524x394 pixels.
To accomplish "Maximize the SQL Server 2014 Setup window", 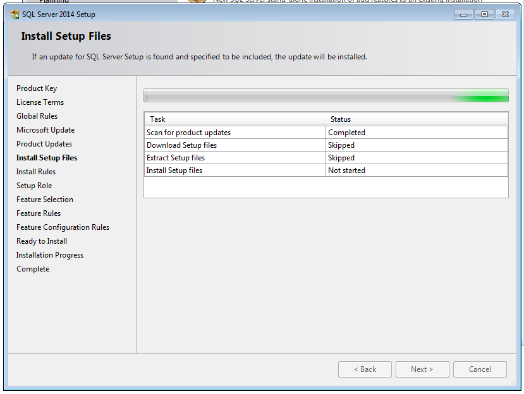I will click(484, 15).
